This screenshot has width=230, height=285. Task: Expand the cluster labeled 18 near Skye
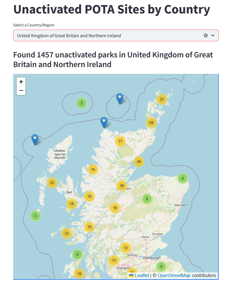pos(72,204)
